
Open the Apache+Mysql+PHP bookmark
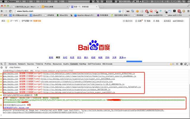tap(84, 15)
